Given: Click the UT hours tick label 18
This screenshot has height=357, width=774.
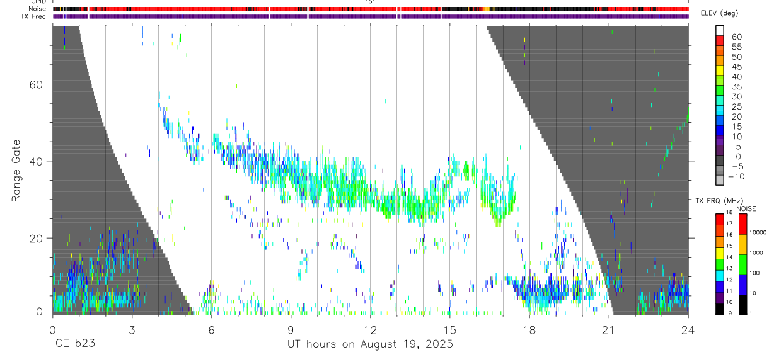Looking at the screenshot, I should (x=529, y=329).
